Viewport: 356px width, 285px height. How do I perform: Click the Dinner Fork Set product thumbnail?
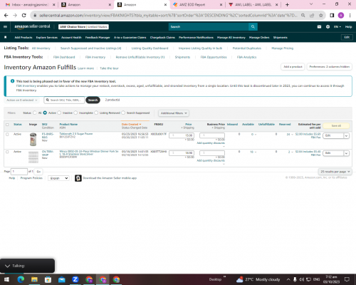[x=33, y=157]
